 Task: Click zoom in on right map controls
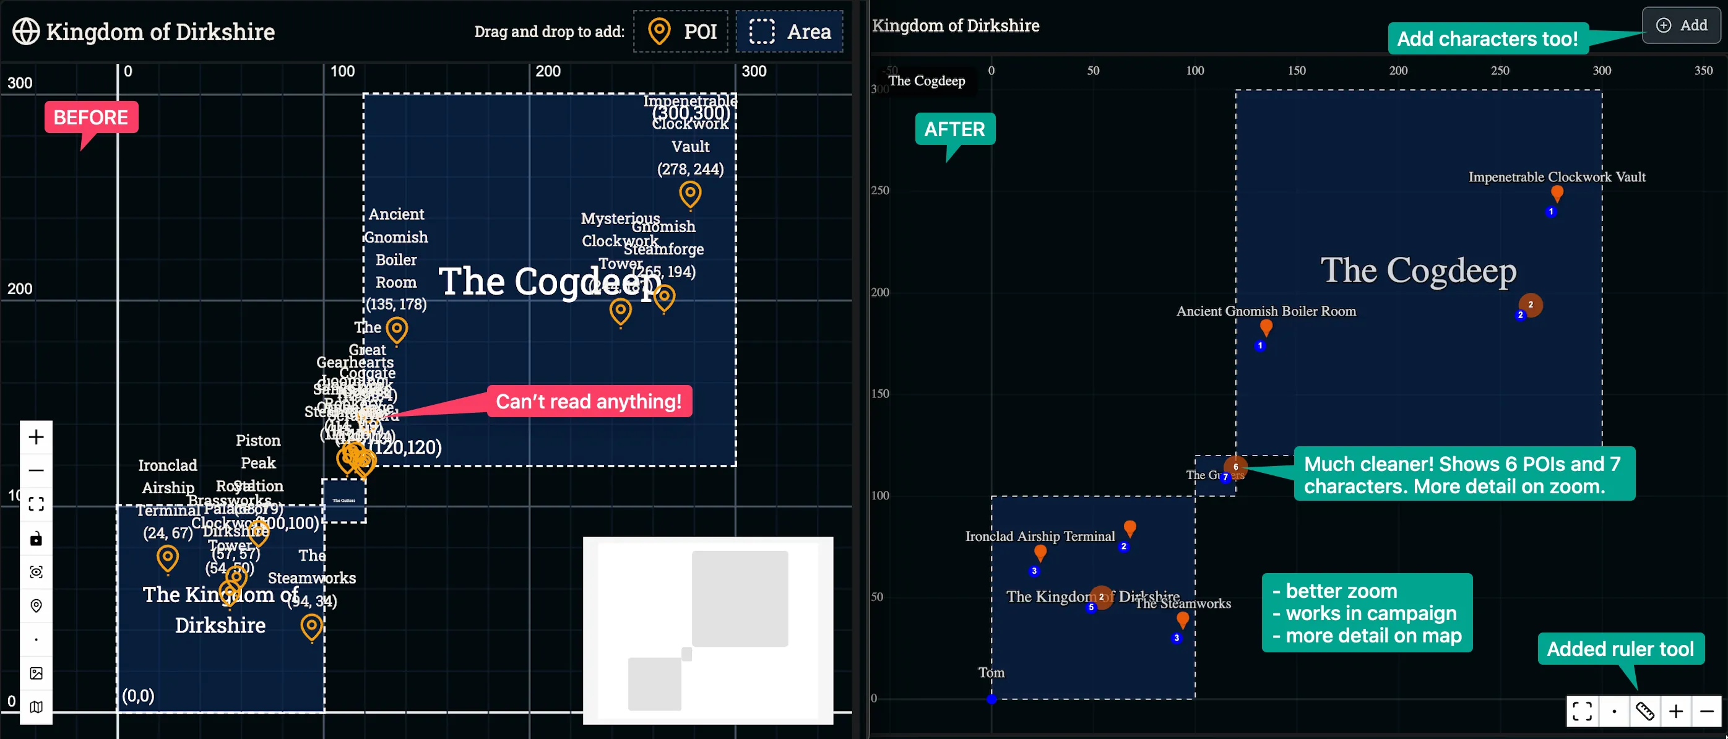tap(1675, 711)
